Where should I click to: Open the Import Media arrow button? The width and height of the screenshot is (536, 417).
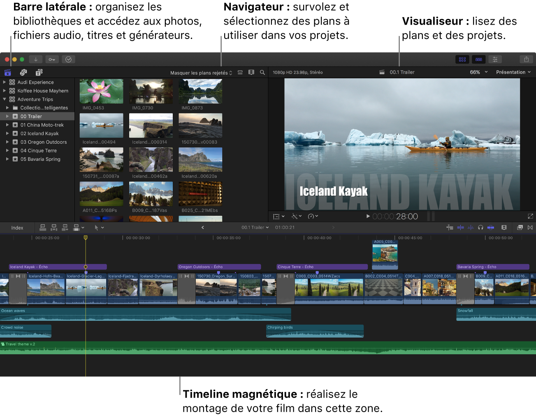[36, 60]
